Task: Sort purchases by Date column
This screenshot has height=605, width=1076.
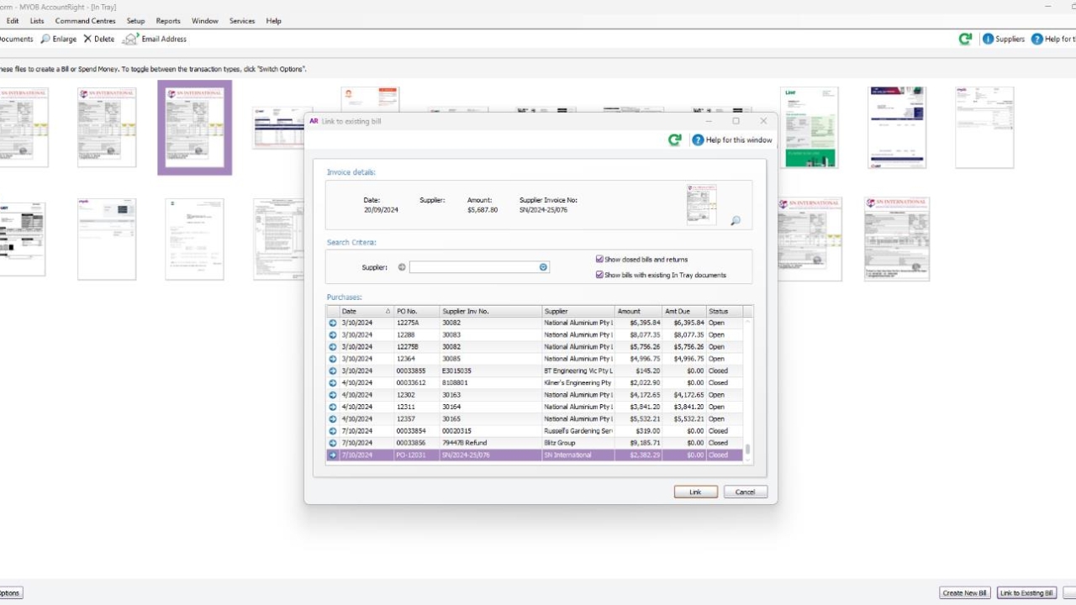Action: pos(367,312)
